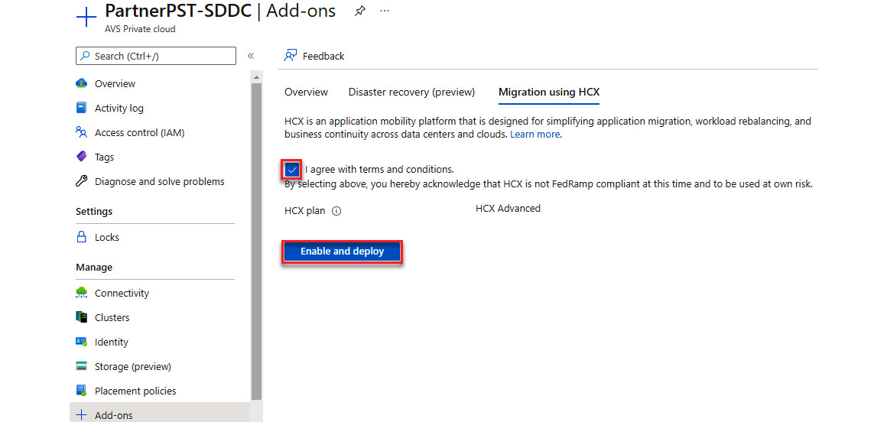
Task: Click the Settings section header
Action: (x=94, y=211)
